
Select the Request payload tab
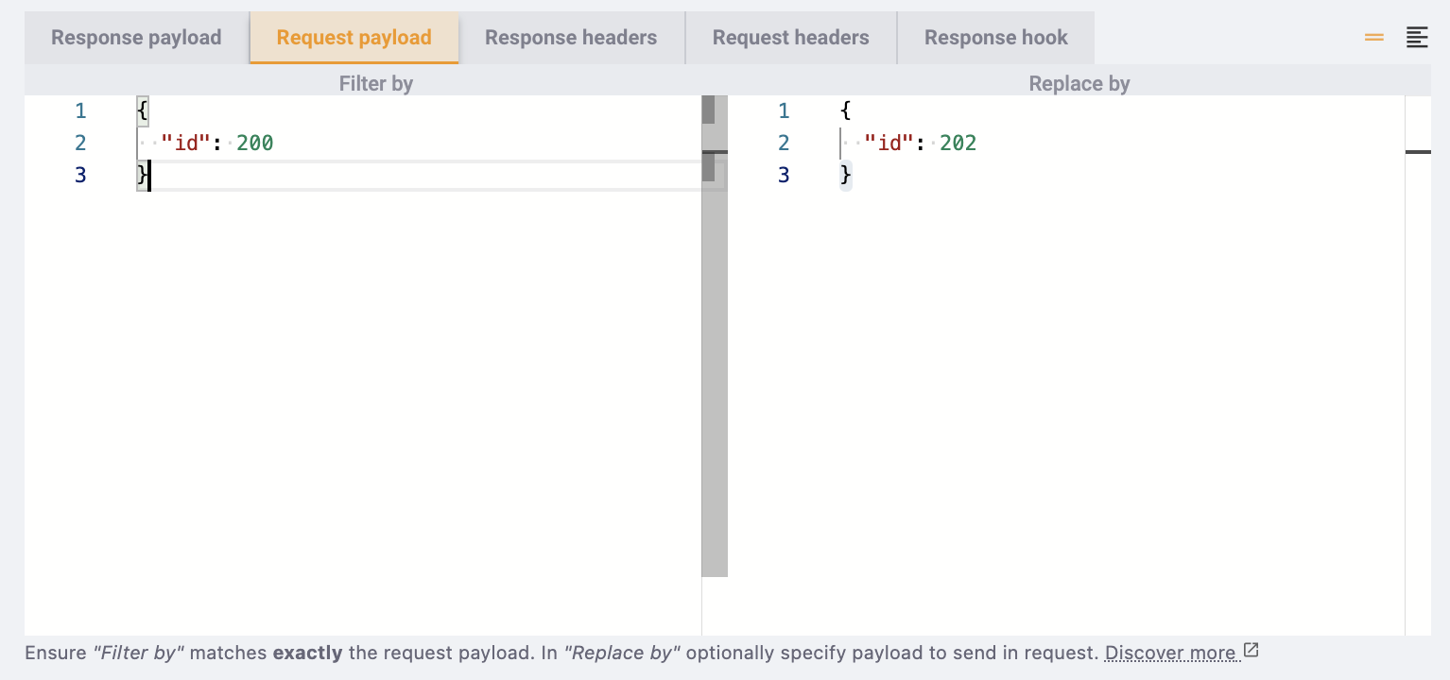[354, 38]
